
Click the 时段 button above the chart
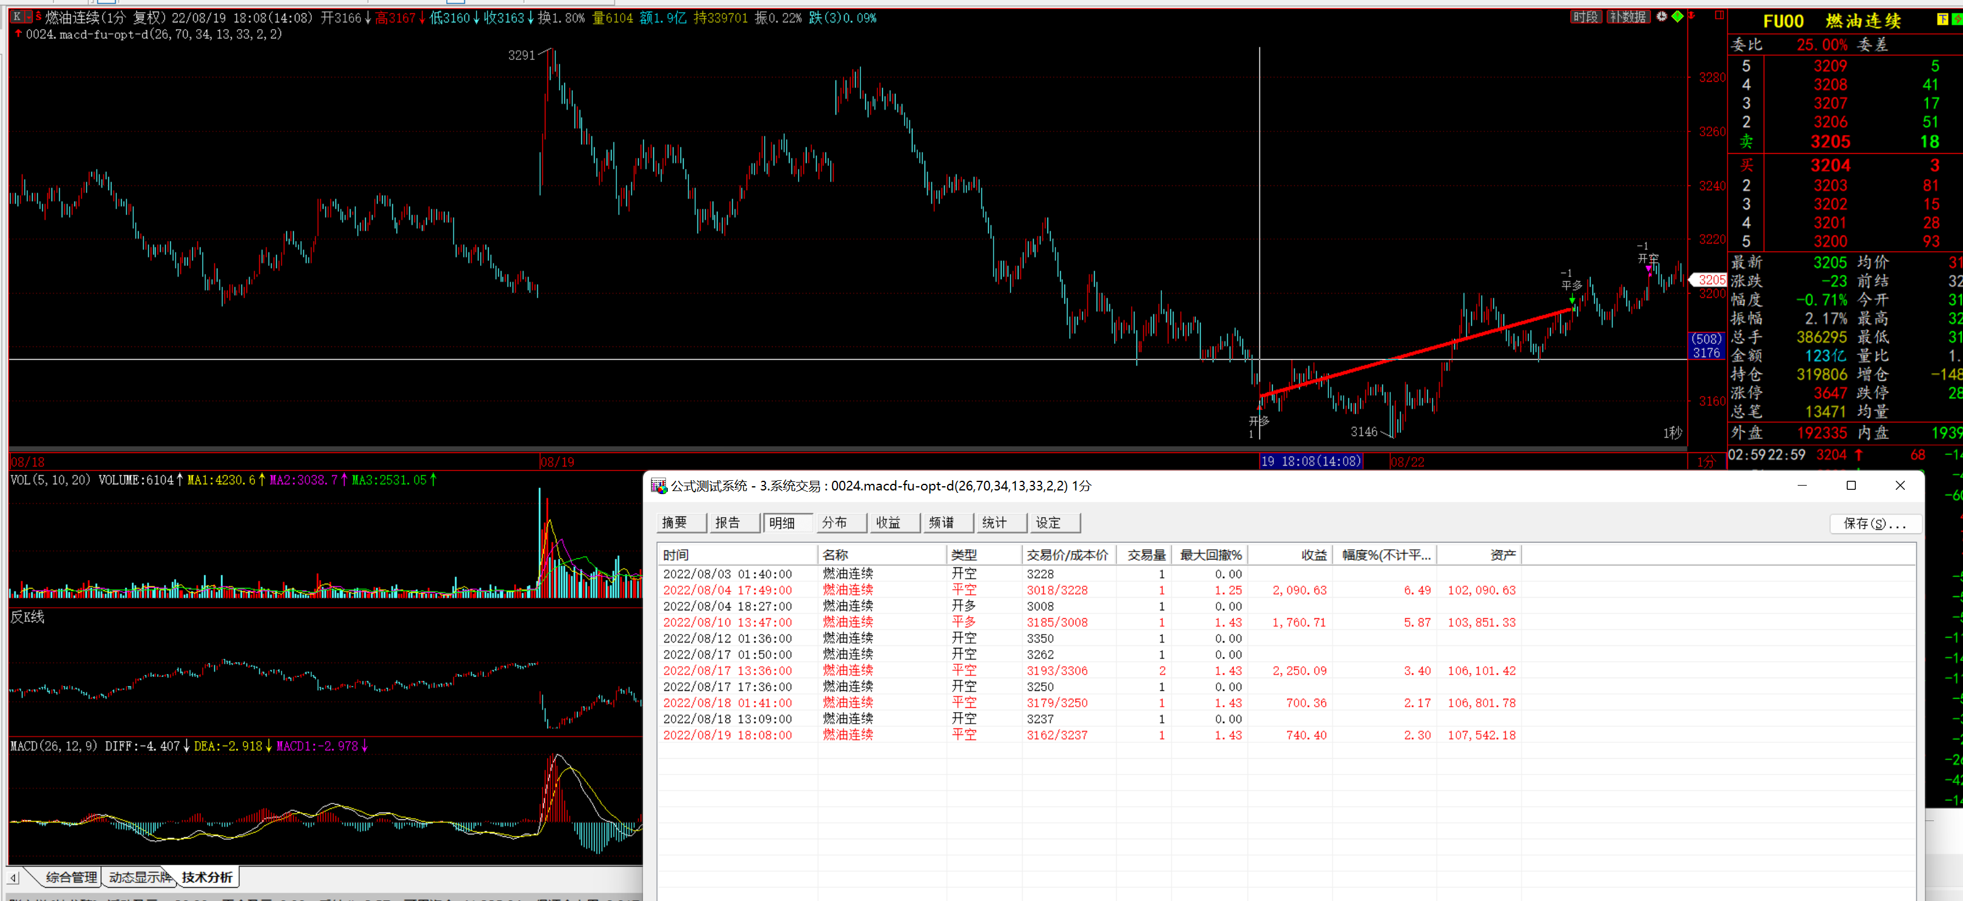pos(1586,17)
